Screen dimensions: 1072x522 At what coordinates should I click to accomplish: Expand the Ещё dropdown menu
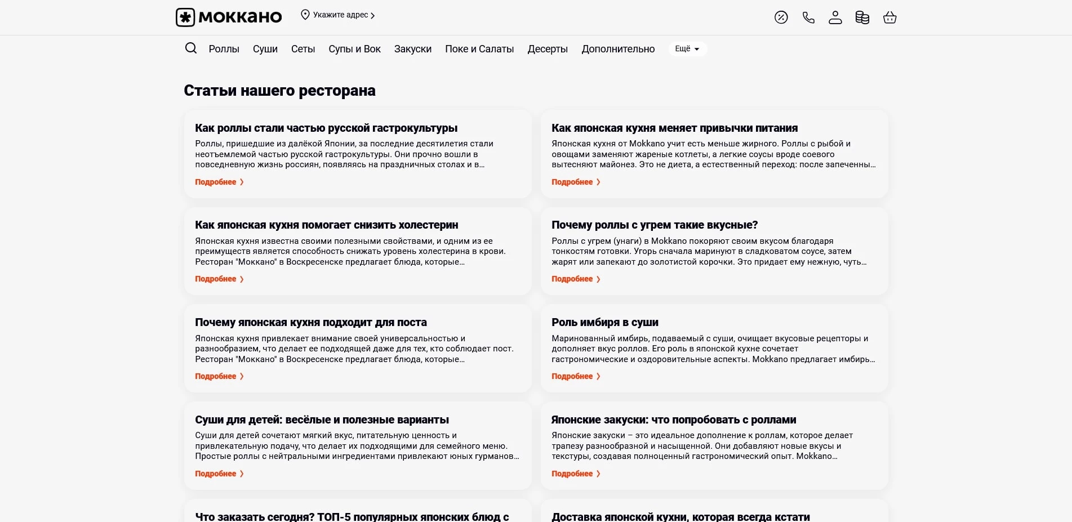pos(687,49)
